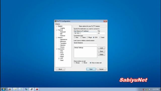
Task: Set close window on exit to Never
Action: click(83, 63)
